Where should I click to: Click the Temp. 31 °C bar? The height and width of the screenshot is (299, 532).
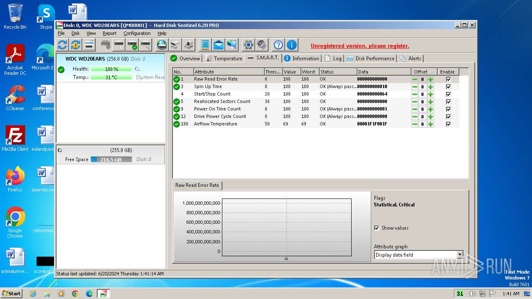pos(111,77)
